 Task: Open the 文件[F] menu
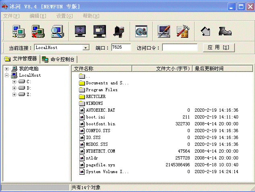(x=11, y=16)
